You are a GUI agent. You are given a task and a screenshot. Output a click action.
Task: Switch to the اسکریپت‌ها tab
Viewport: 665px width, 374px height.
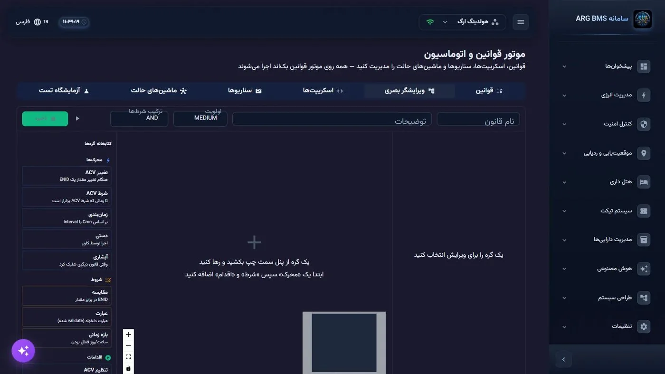323,91
